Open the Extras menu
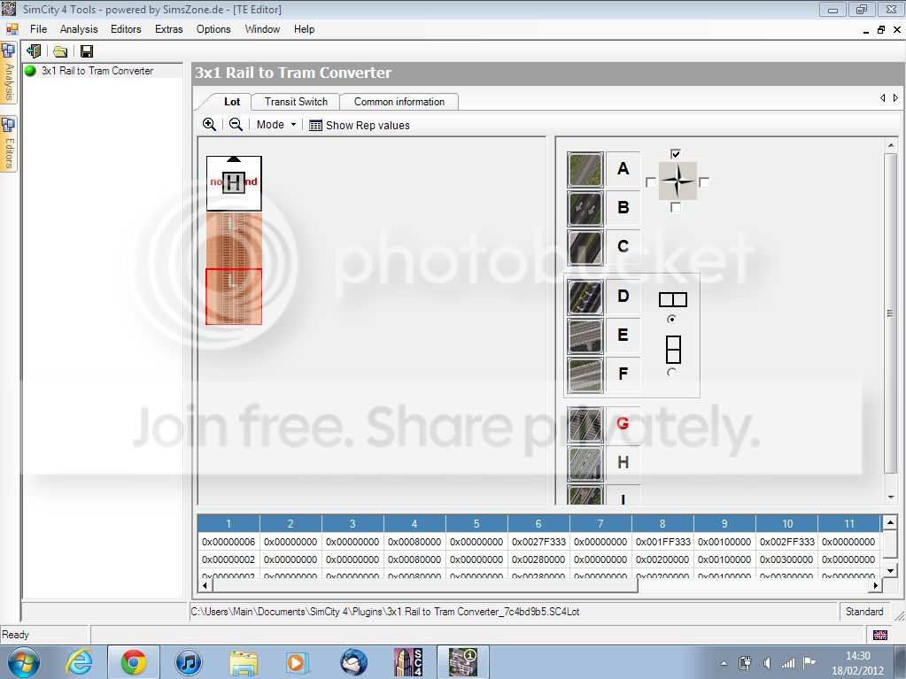 point(169,29)
